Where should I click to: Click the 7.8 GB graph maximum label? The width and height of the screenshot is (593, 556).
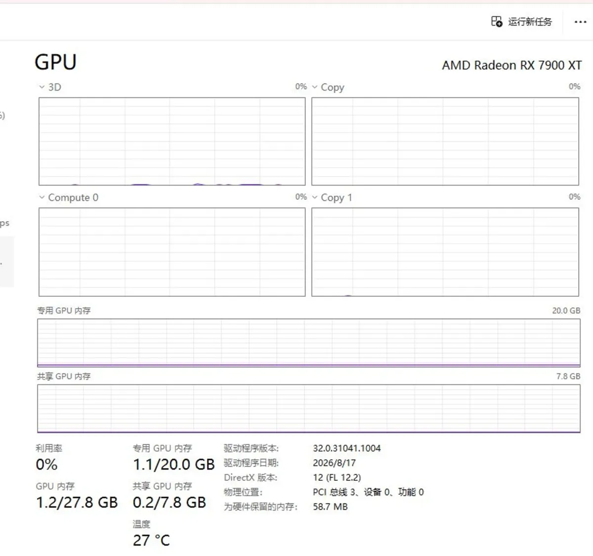coord(568,376)
